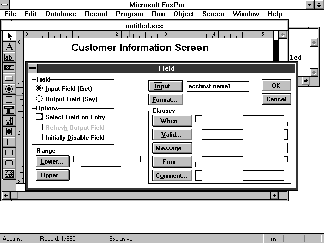Select the Radio Button tool in toolbox
This screenshot has height=243, width=324.
(9, 89)
